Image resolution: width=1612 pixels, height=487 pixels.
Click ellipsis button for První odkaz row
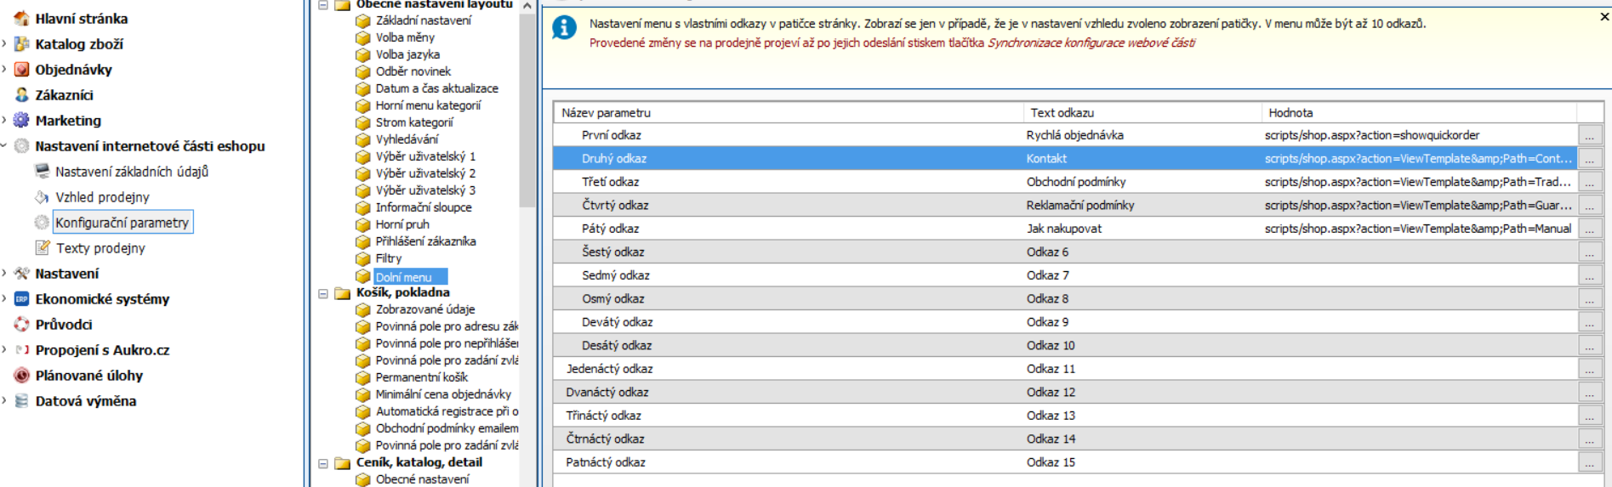tap(1589, 135)
